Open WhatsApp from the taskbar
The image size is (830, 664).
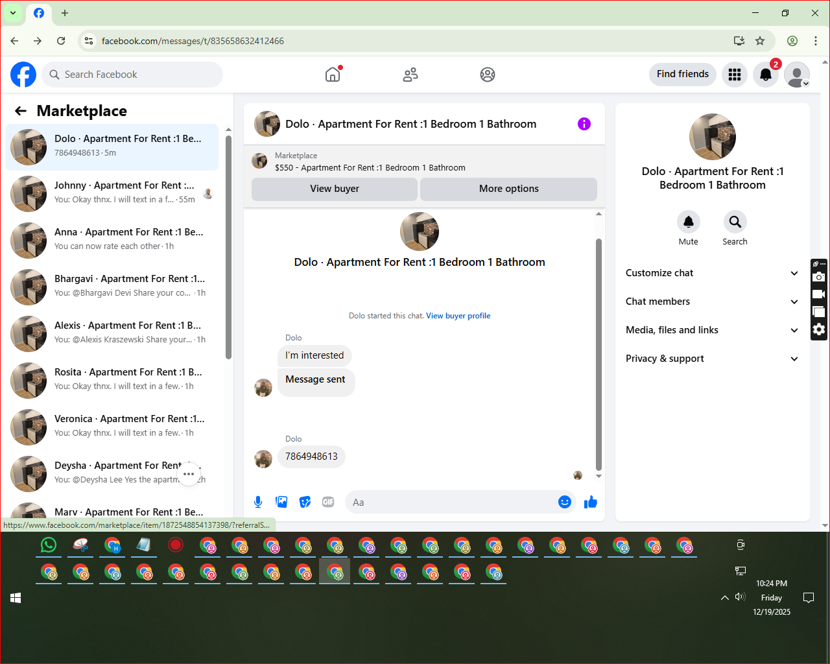(49, 545)
